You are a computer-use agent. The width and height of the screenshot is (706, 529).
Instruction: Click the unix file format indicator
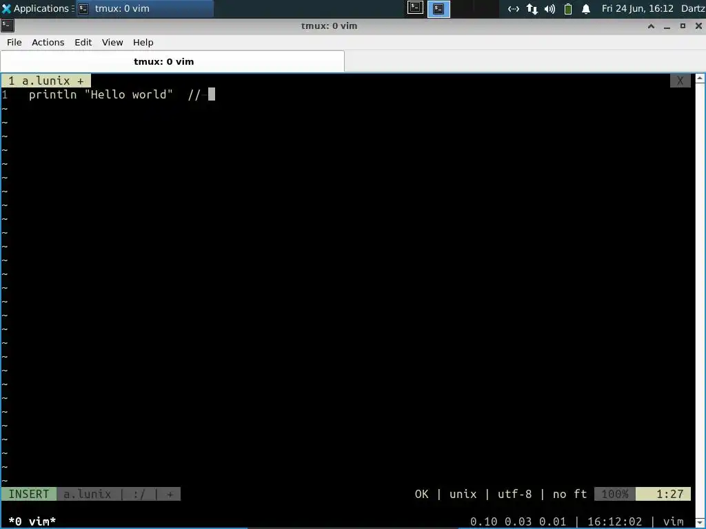point(463,494)
